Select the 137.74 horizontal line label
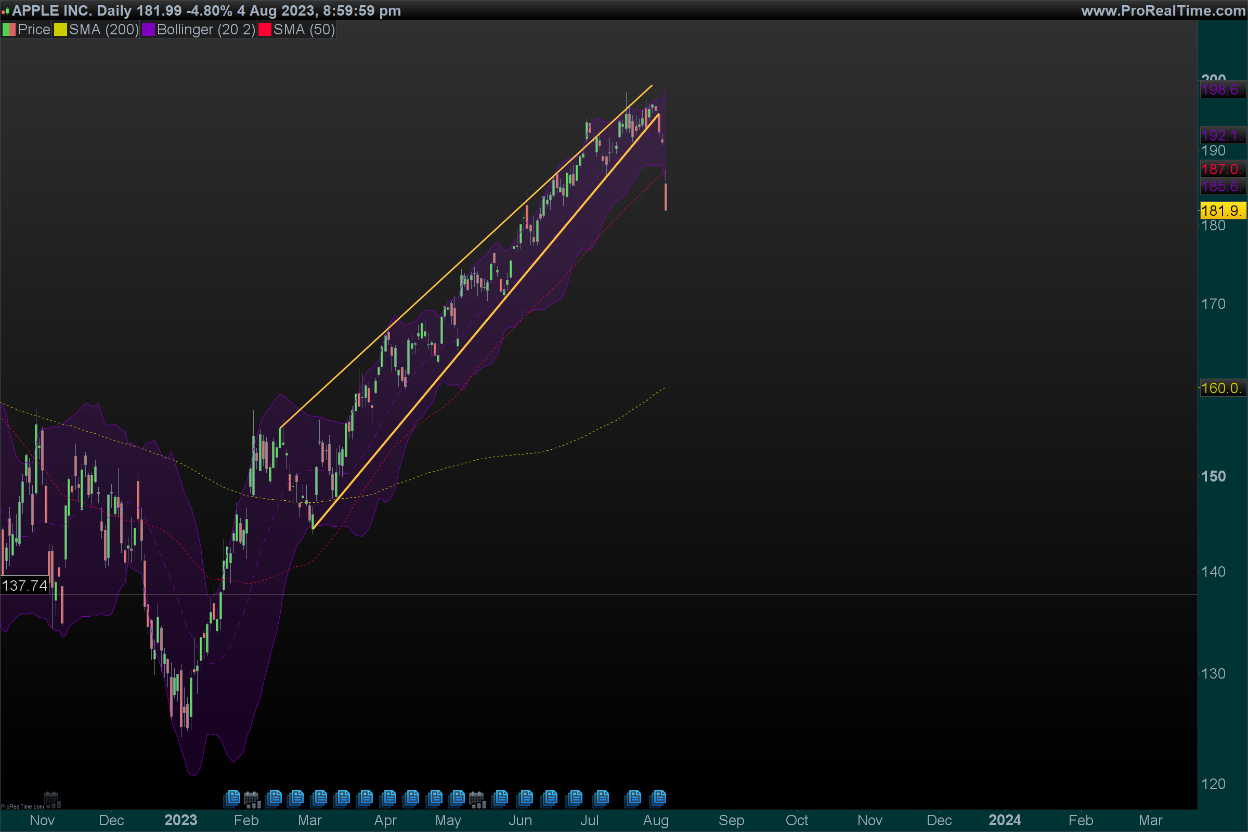The height and width of the screenshot is (832, 1248). pos(24,586)
